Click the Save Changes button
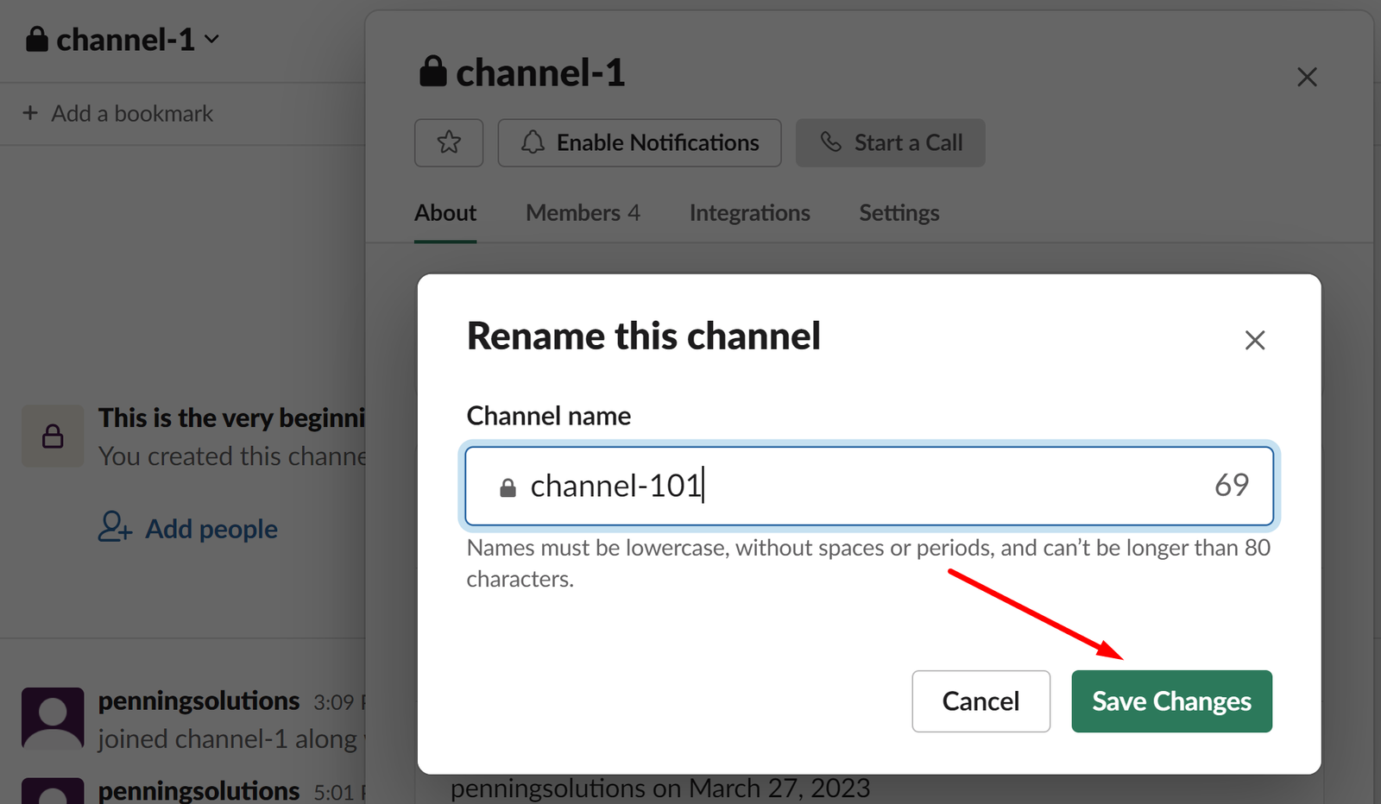1381x804 pixels. (x=1171, y=701)
